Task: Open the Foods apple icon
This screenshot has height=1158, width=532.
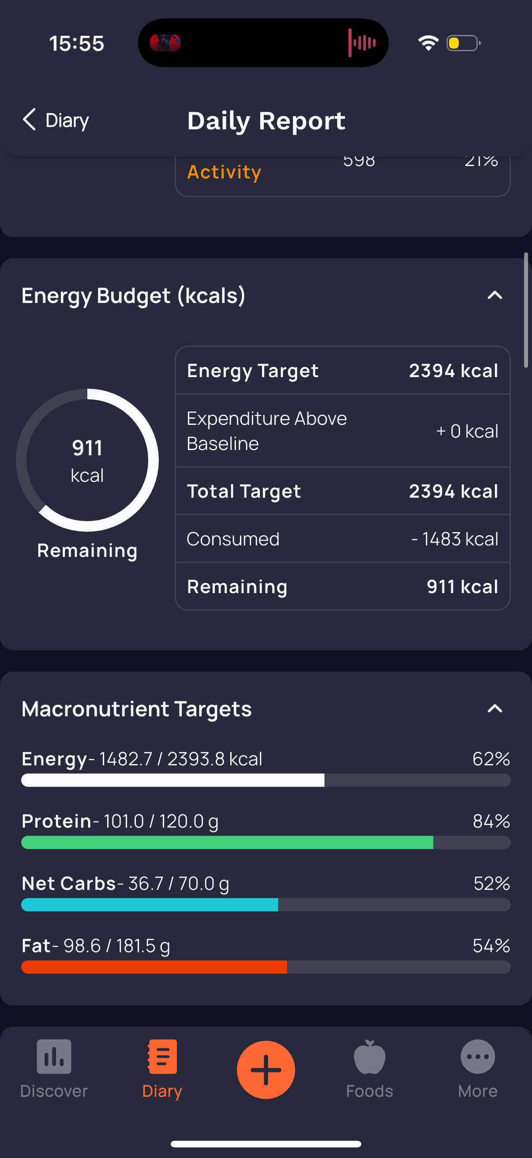Action: point(370,1056)
